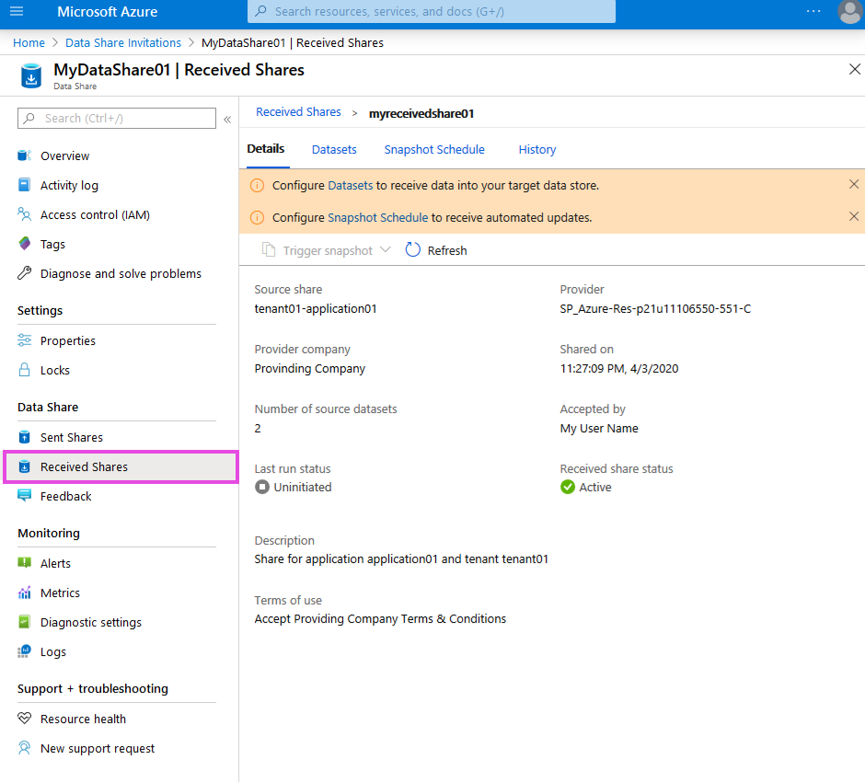865x782 pixels.
Task: Follow the Datasets link in the notice
Action: (351, 186)
